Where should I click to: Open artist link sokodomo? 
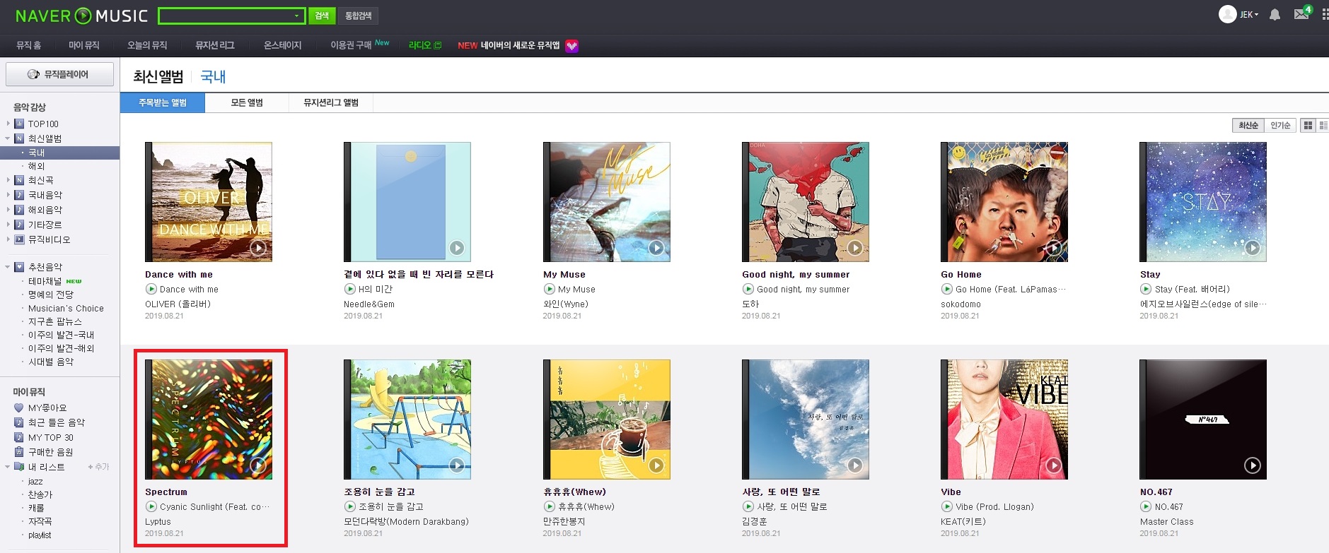[x=961, y=304]
